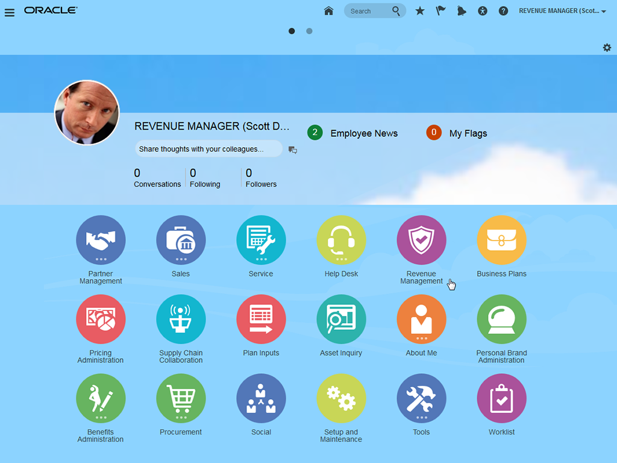Image resolution: width=617 pixels, height=463 pixels.
Task: Open Supply Chain Collaboration icon
Action: pos(181,320)
